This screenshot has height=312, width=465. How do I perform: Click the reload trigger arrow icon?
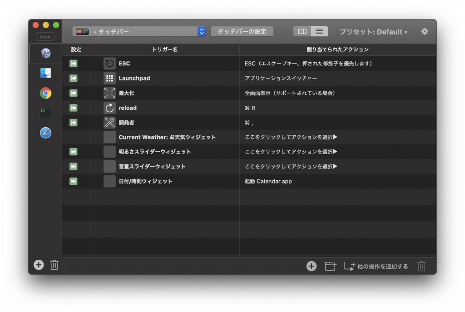(x=109, y=108)
